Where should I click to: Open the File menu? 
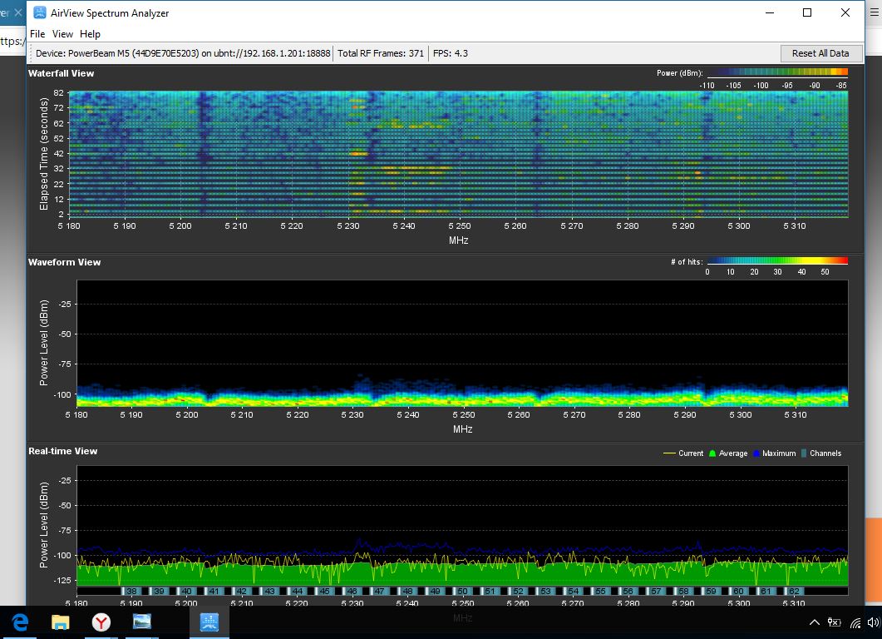[37, 34]
